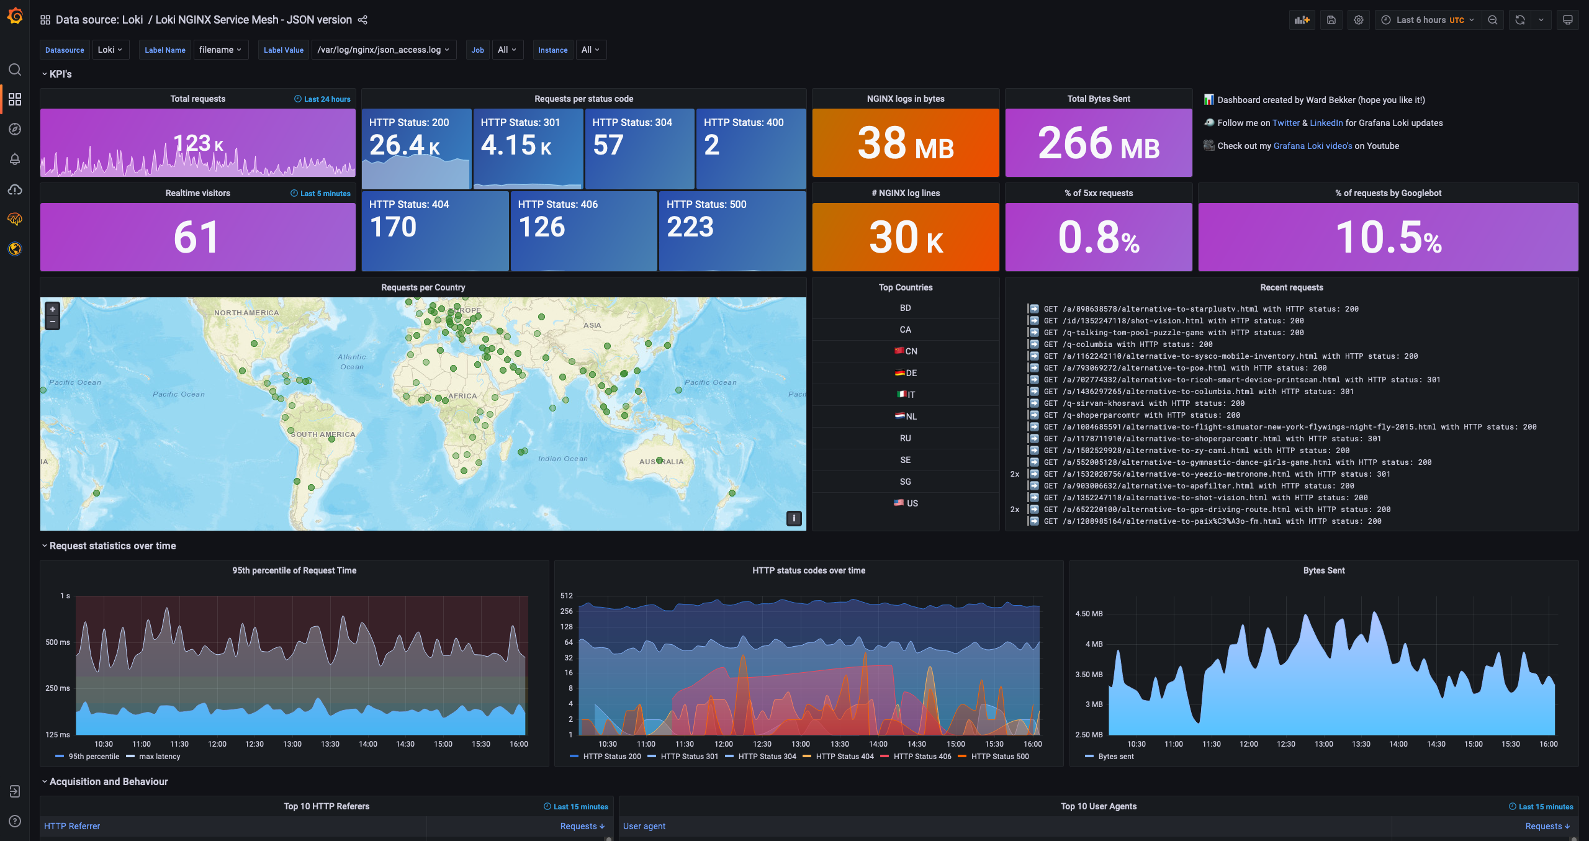Click the zoom out time range icon
The width and height of the screenshot is (1589, 841).
1493,20
